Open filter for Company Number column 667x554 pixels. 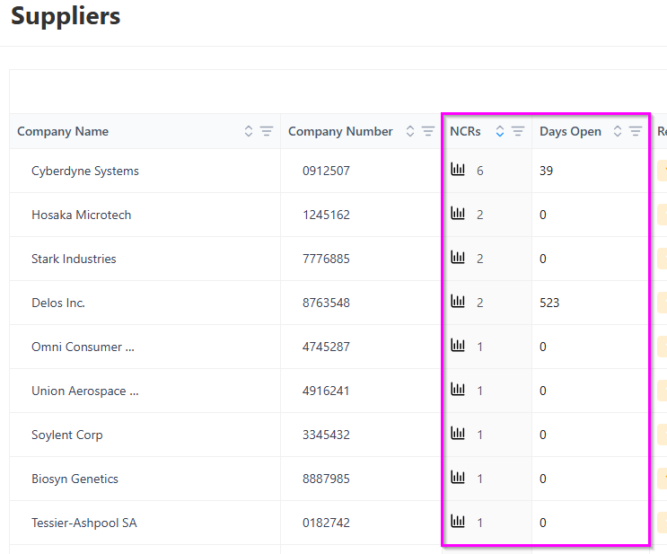tap(428, 131)
